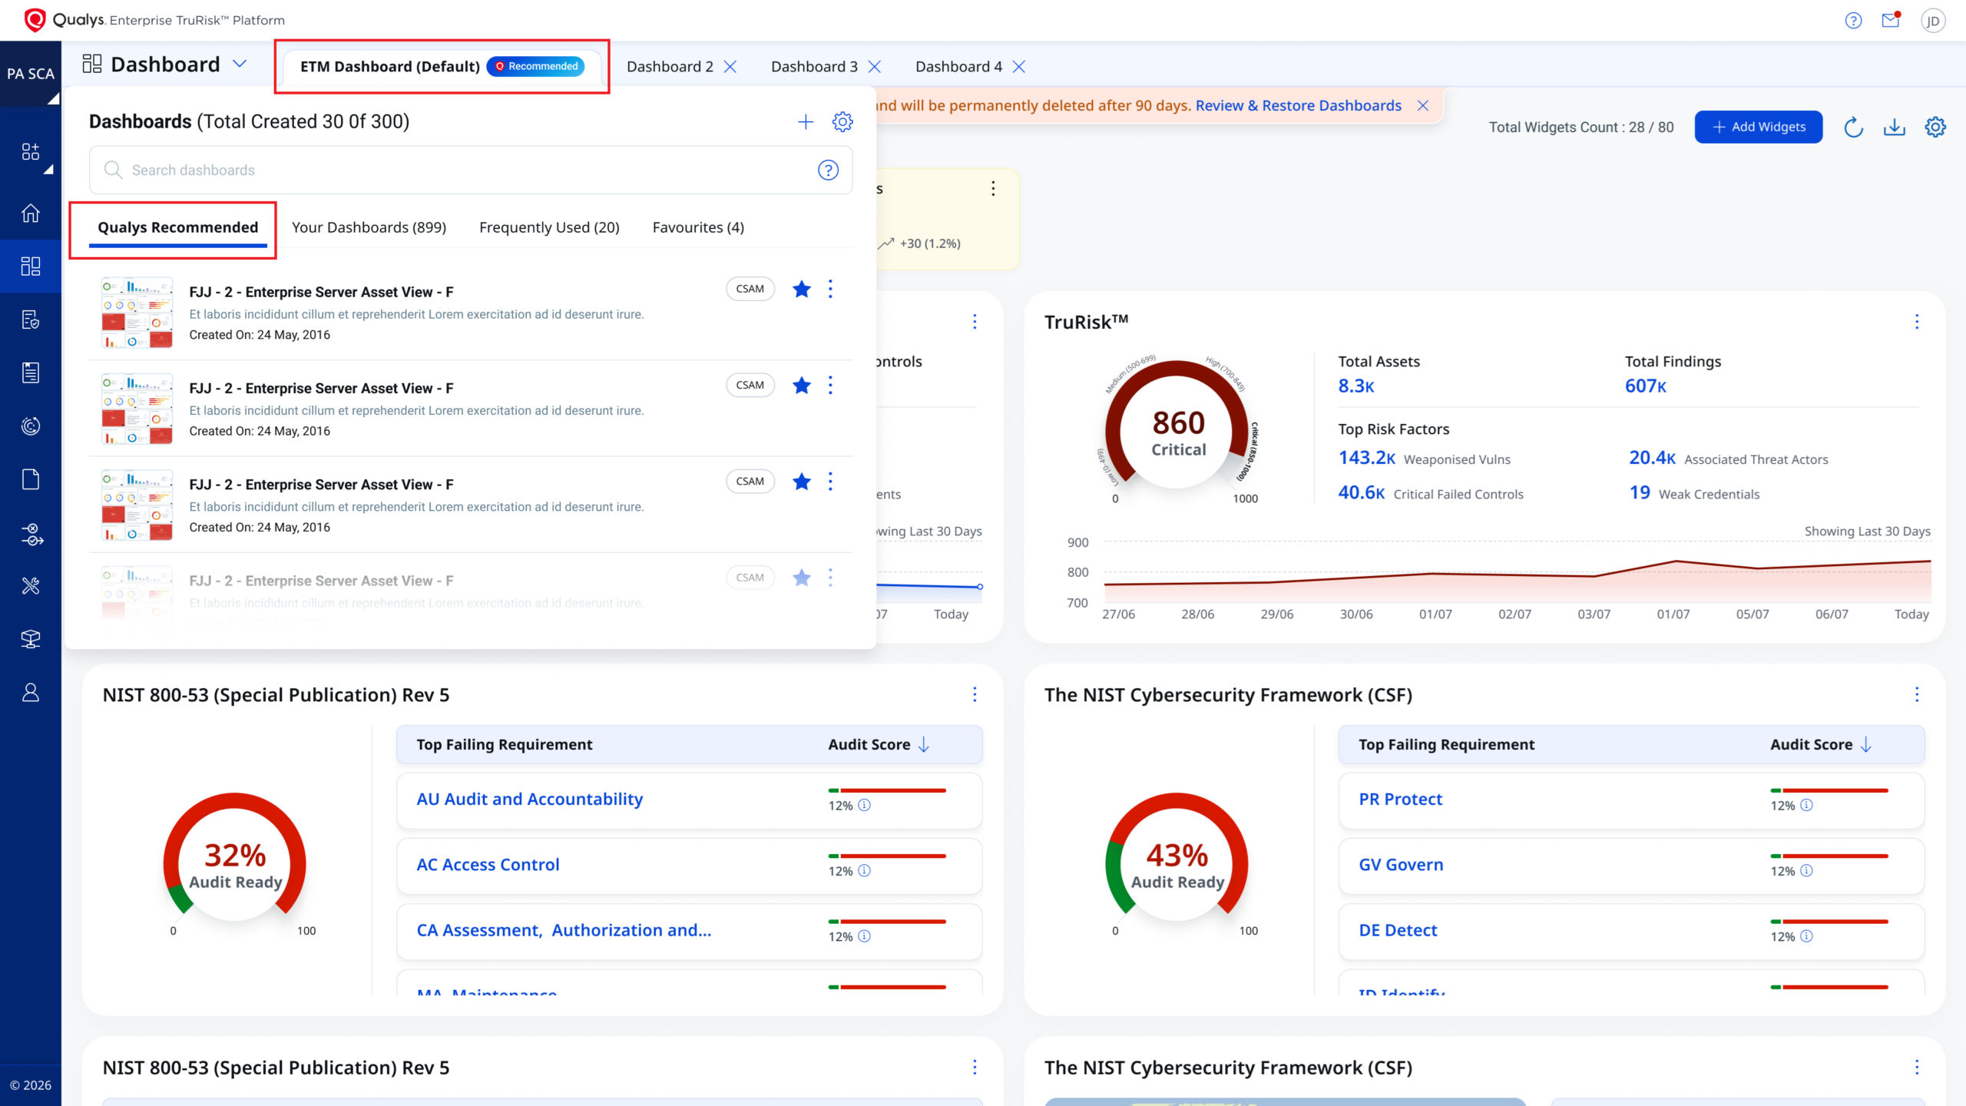Viewport: 1966px width, 1106px height.
Task: Expand the Dashboard title dropdown chevron
Action: click(x=240, y=64)
